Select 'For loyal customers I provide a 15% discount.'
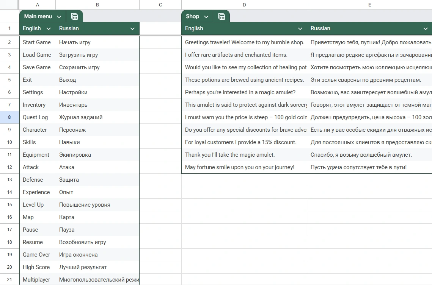The width and height of the screenshot is (432, 285). (x=244, y=142)
